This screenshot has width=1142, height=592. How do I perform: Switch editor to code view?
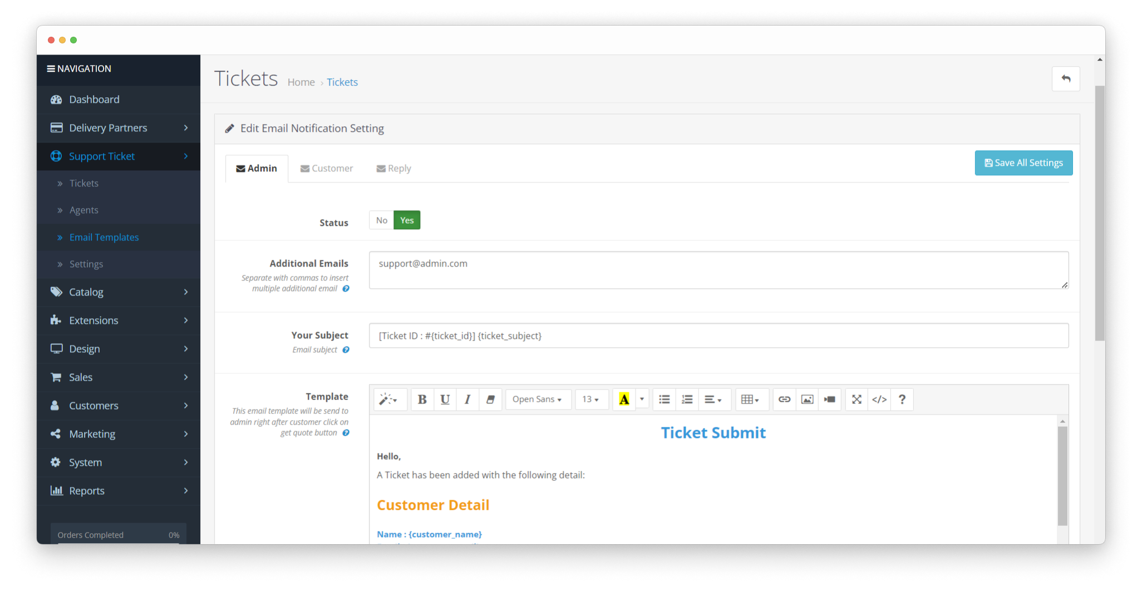tap(879, 399)
